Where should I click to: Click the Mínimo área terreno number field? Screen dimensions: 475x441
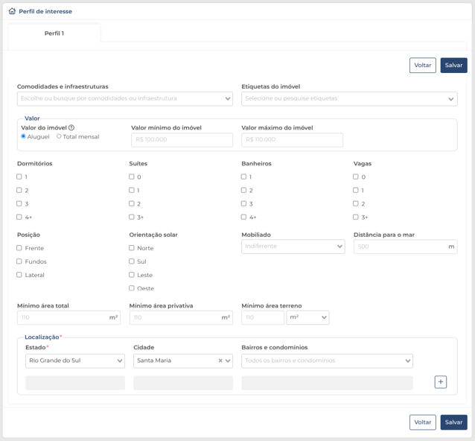pos(263,317)
